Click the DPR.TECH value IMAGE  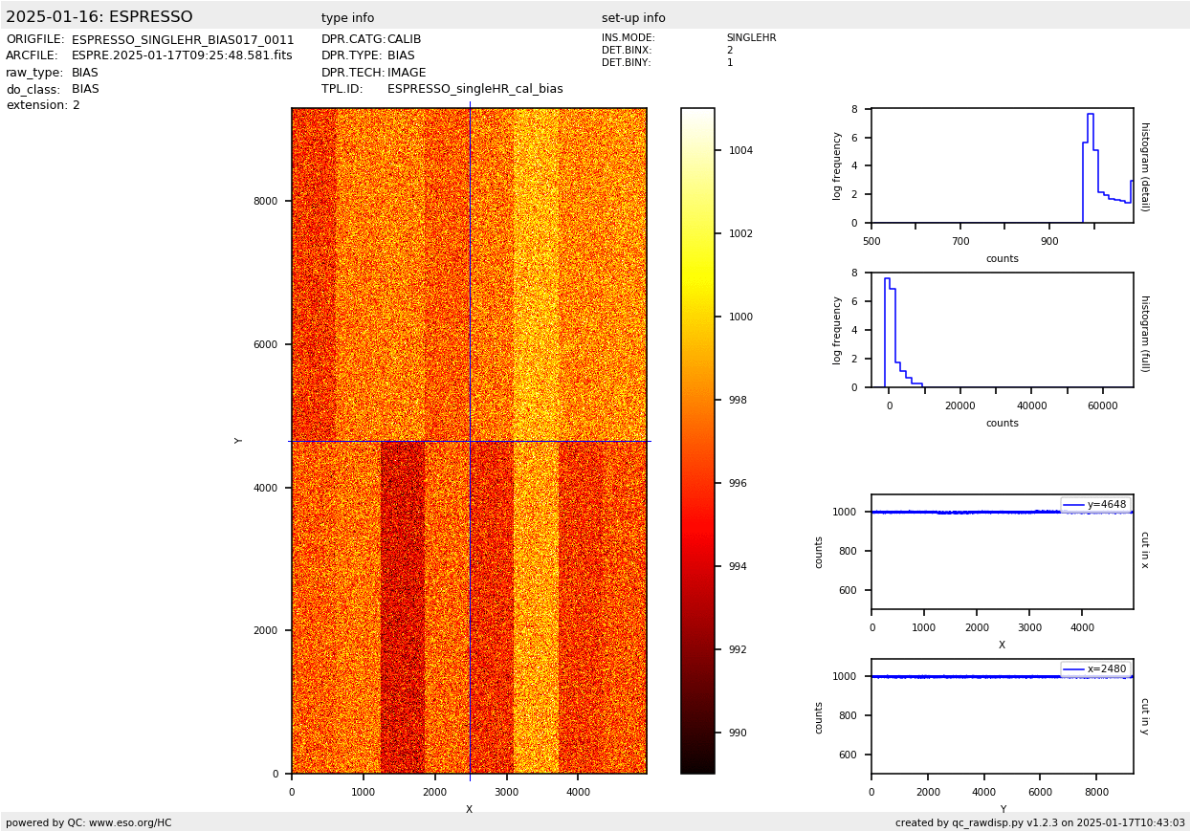pos(407,73)
